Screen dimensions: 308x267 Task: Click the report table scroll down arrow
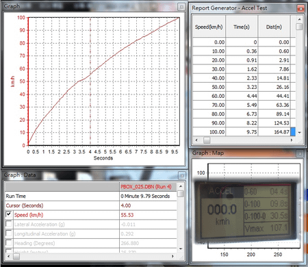point(299,132)
